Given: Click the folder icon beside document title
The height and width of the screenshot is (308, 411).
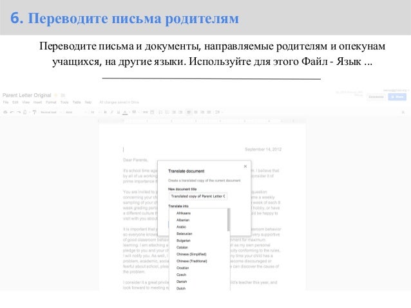Looking at the screenshot, I should (x=63, y=95).
